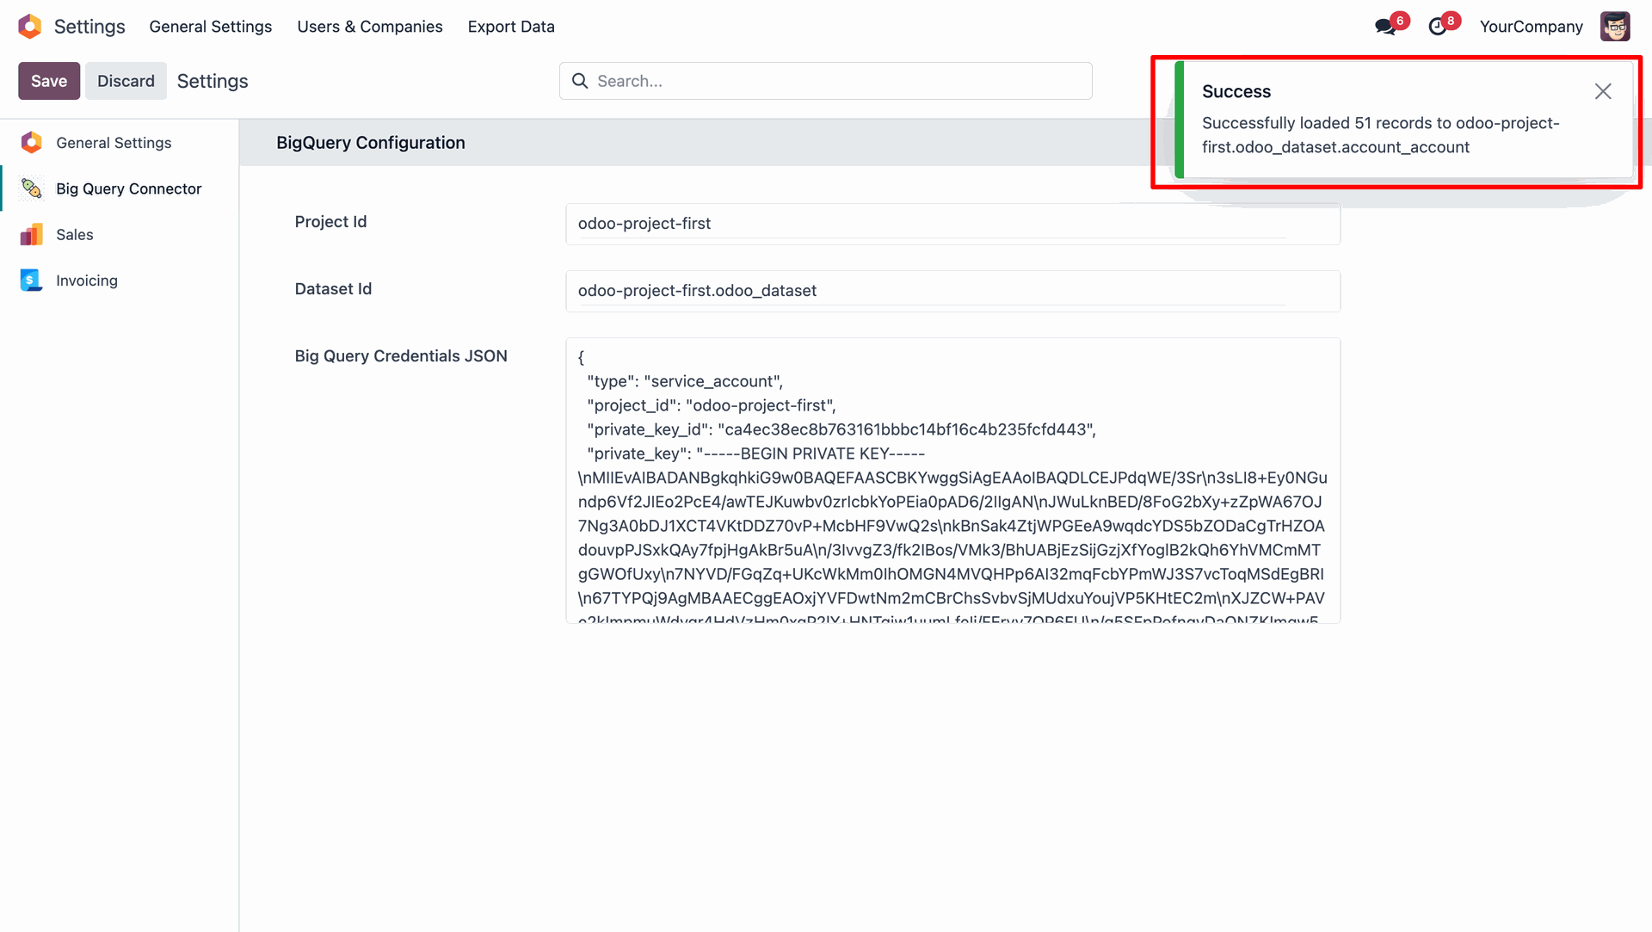This screenshot has width=1652, height=932.
Task: Open the Users & Companies menu
Action: [369, 27]
